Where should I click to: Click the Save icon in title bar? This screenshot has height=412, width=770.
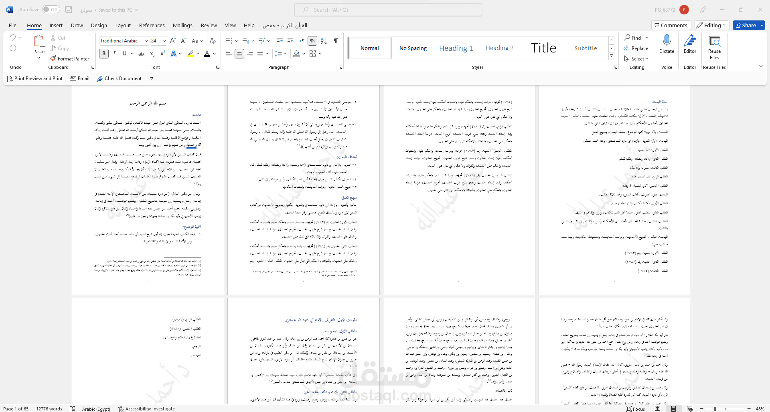point(69,10)
